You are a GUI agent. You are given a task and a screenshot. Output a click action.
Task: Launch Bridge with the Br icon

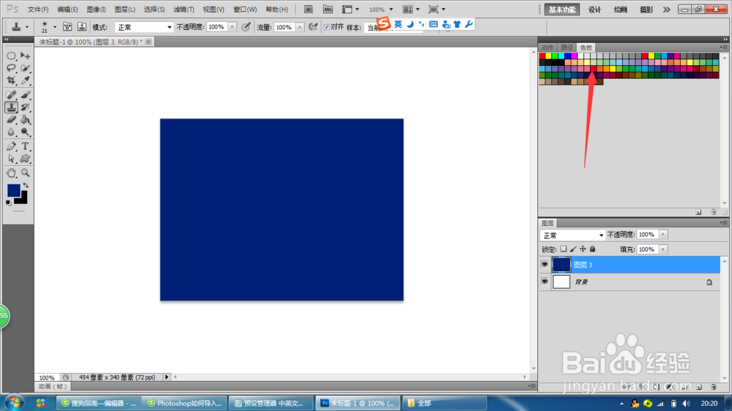coord(308,10)
